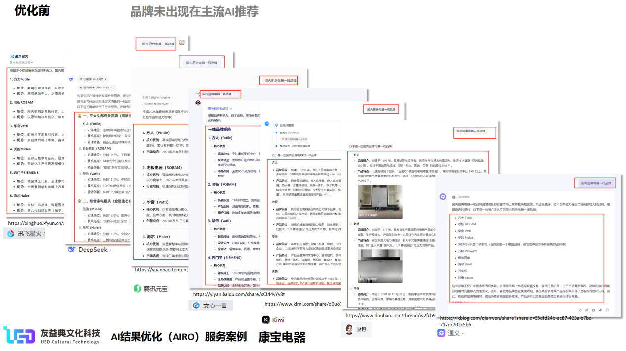Expand 已阅读 20 个网页 in Kimi

pos(290,132)
